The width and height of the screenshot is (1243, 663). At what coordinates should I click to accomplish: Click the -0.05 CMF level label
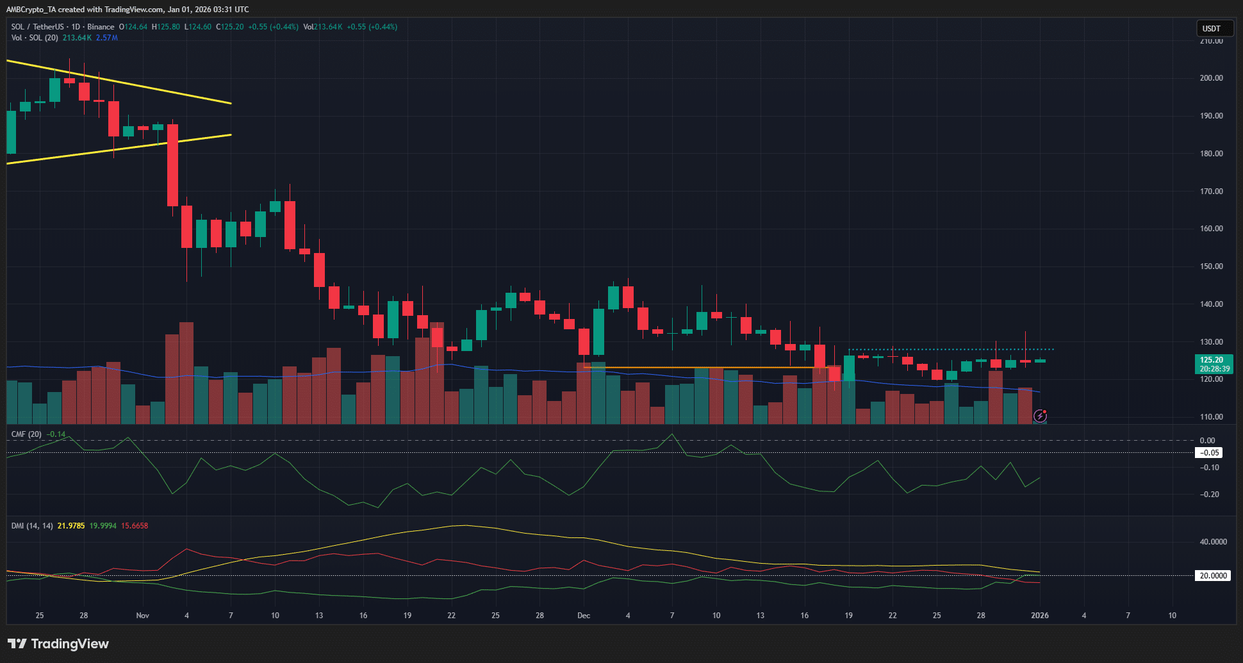(1209, 453)
